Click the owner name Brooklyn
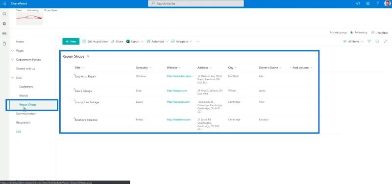The height and width of the screenshot is (184, 392). (264, 119)
